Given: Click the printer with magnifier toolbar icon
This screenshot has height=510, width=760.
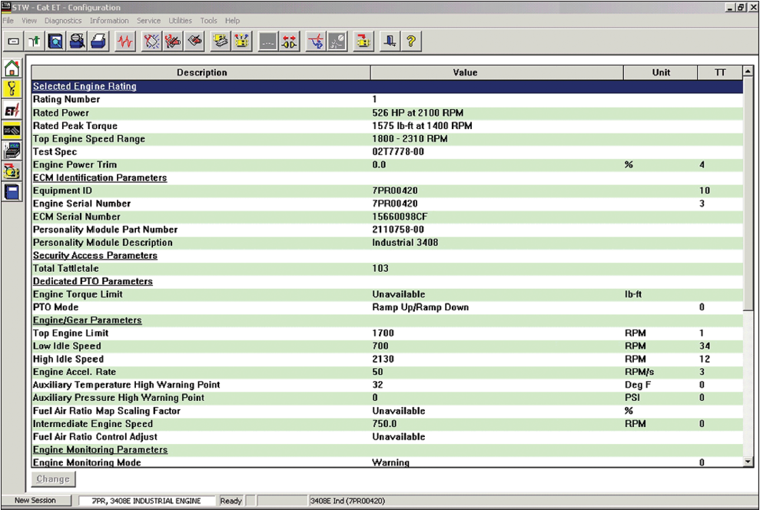Looking at the screenshot, I should tap(77, 41).
